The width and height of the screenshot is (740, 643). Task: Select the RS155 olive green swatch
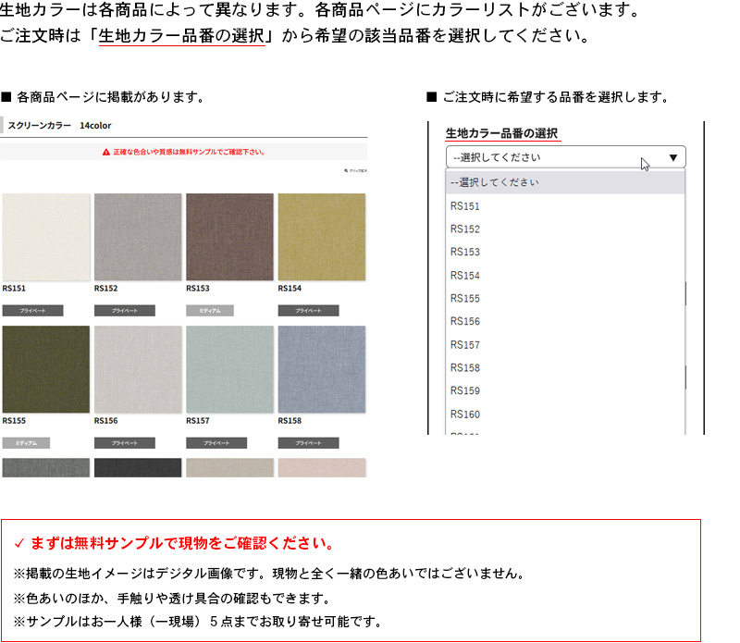point(46,368)
